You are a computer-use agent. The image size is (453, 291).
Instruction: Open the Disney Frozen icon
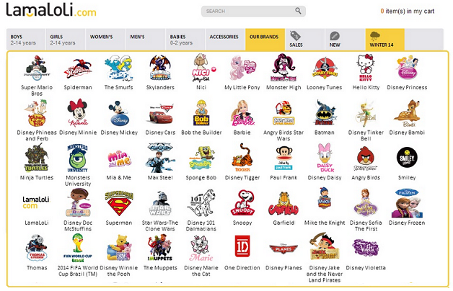click(x=407, y=203)
